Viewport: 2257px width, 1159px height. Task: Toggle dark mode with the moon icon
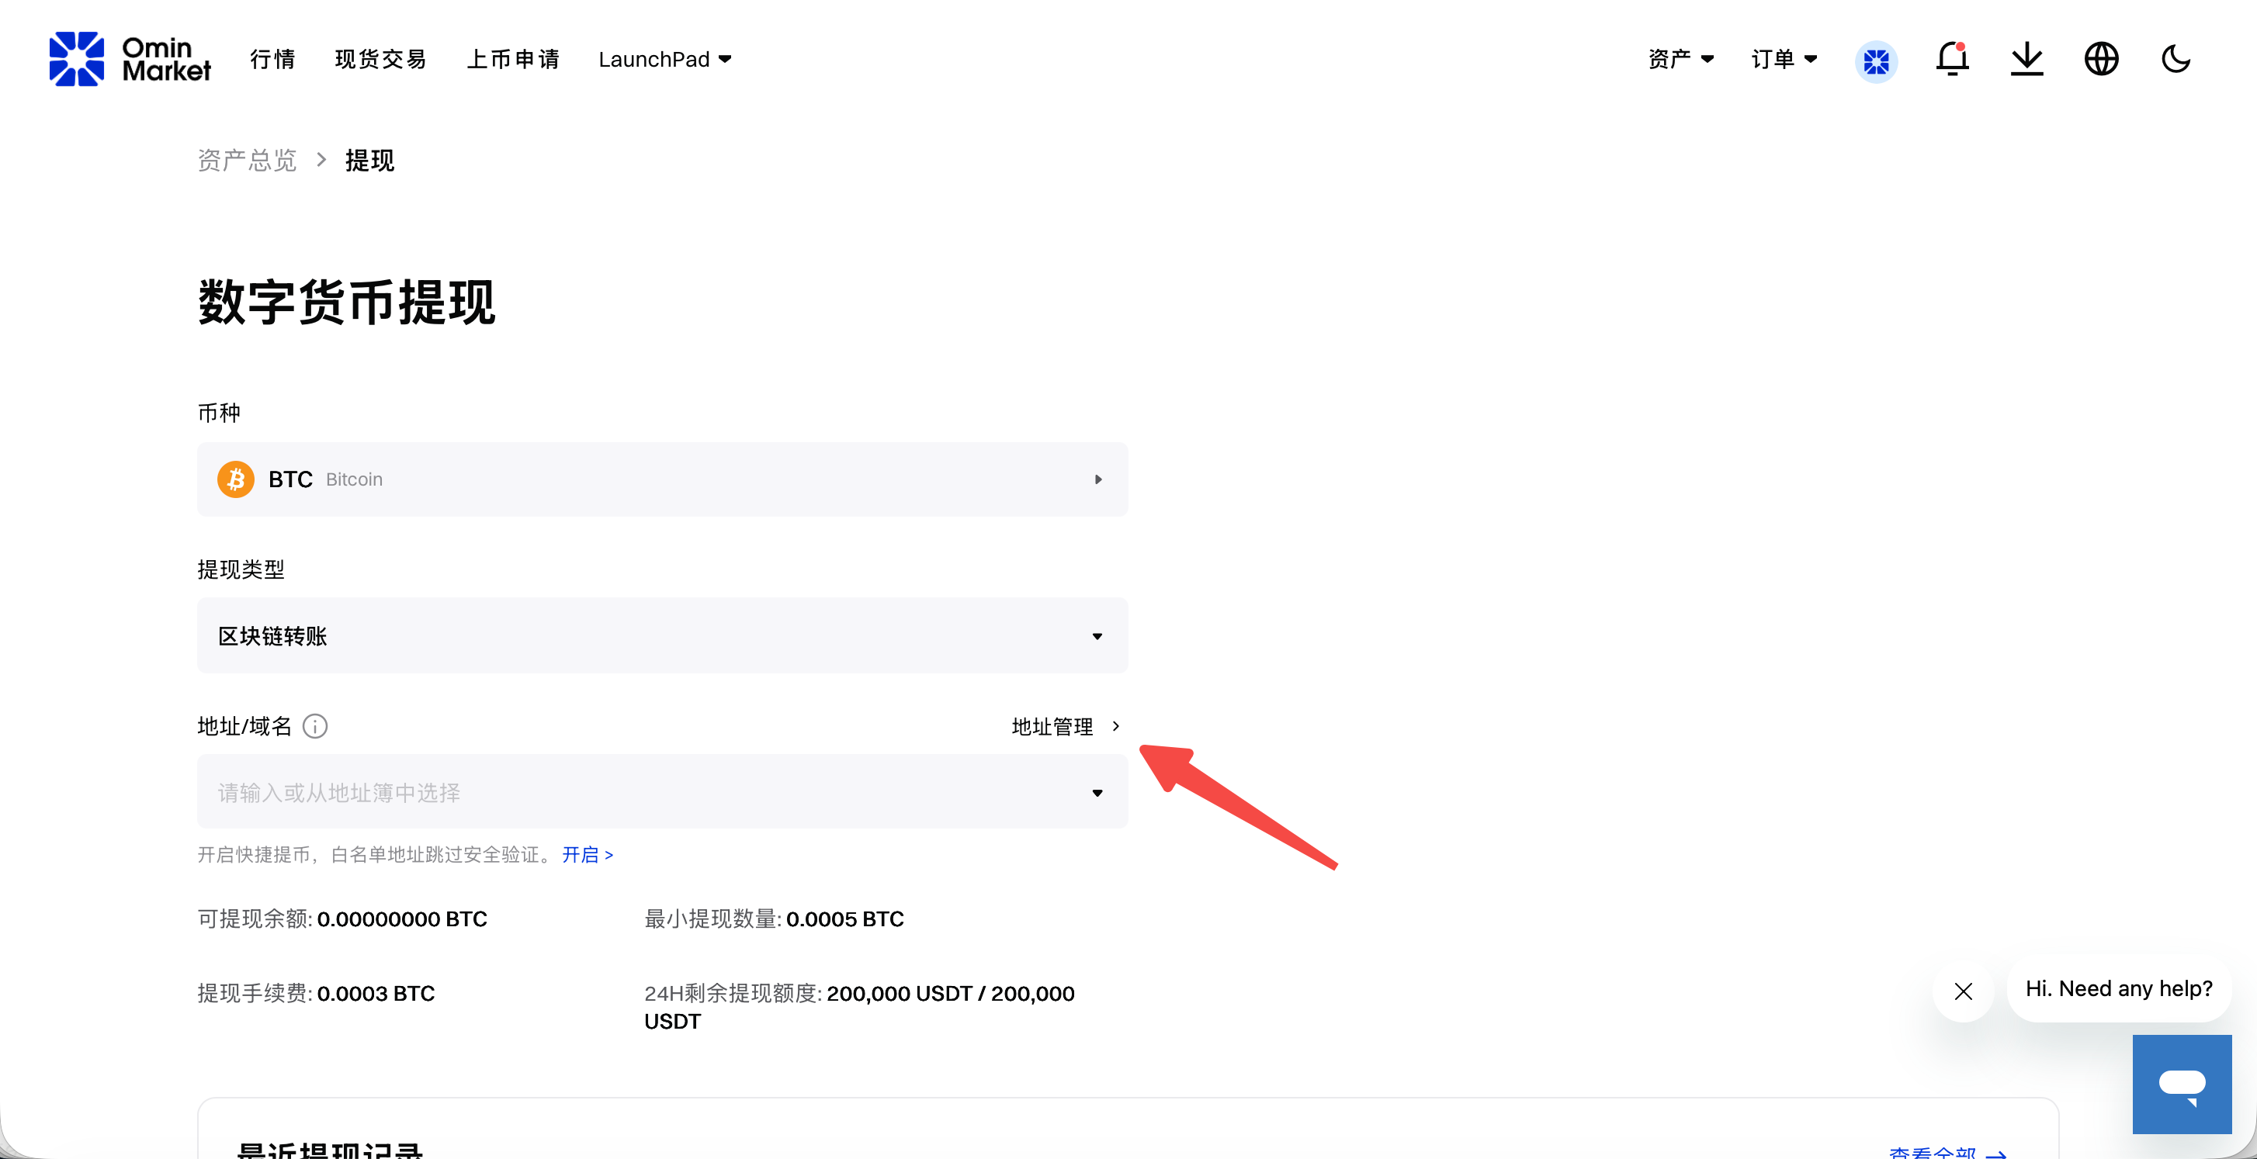2176,59
